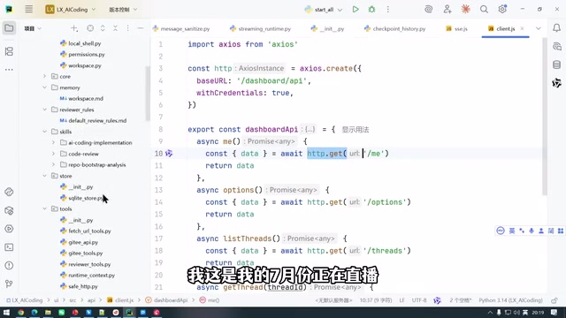Collapse the skills folder
Image resolution: width=566 pixels, height=318 pixels.
45,132
